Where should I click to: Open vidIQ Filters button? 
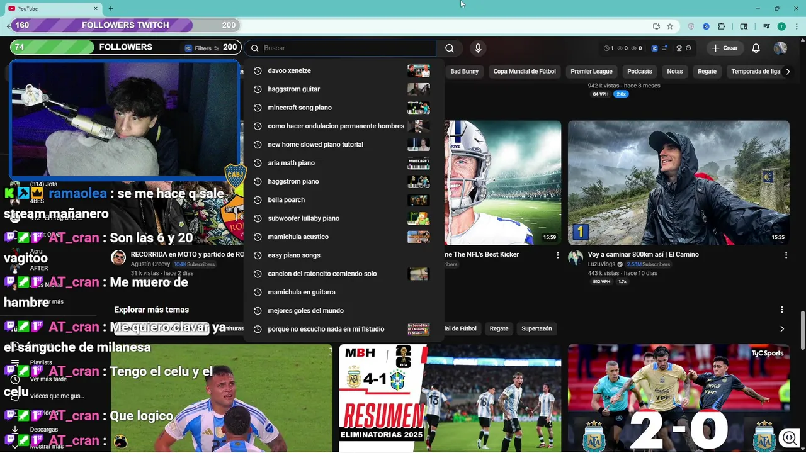point(202,48)
